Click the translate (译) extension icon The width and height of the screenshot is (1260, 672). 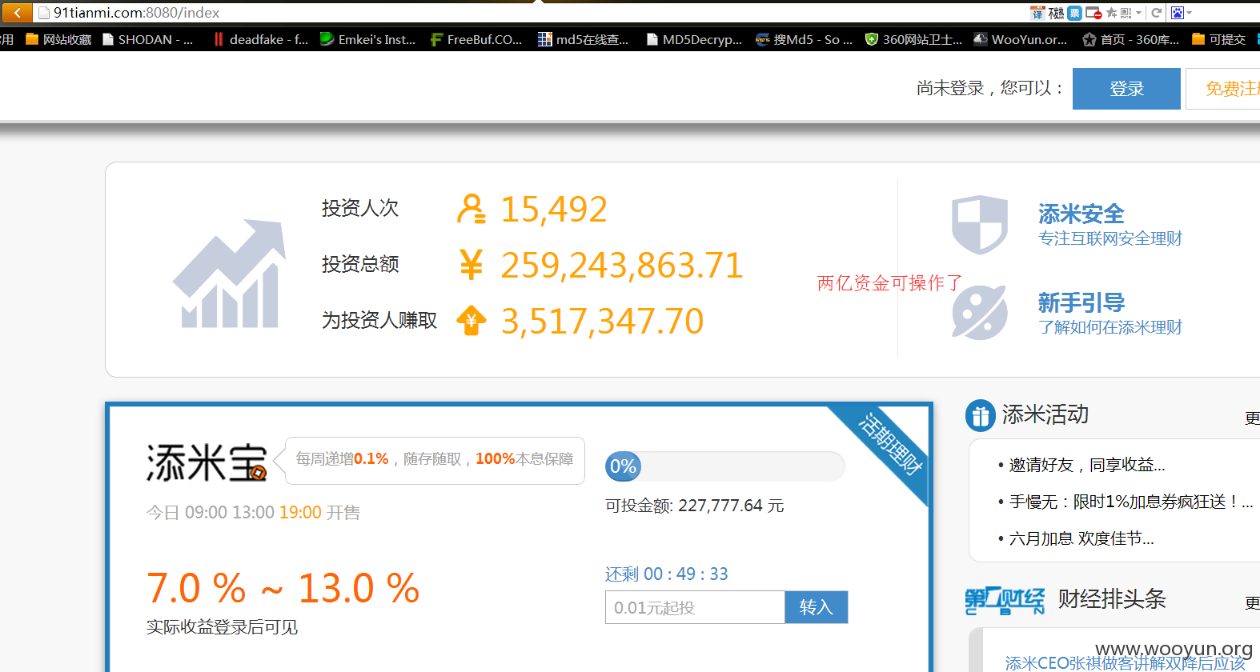(1037, 13)
